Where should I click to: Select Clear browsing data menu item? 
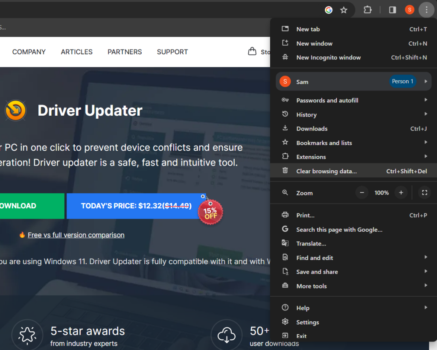(x=326, y=171)
